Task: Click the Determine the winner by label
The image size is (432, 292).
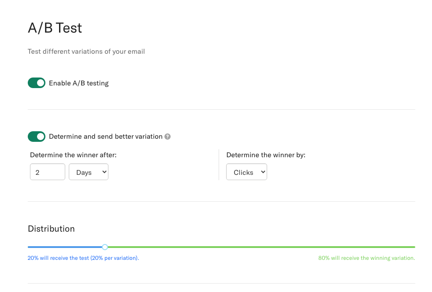Action: pyautogui.click(x=265, y=155)
